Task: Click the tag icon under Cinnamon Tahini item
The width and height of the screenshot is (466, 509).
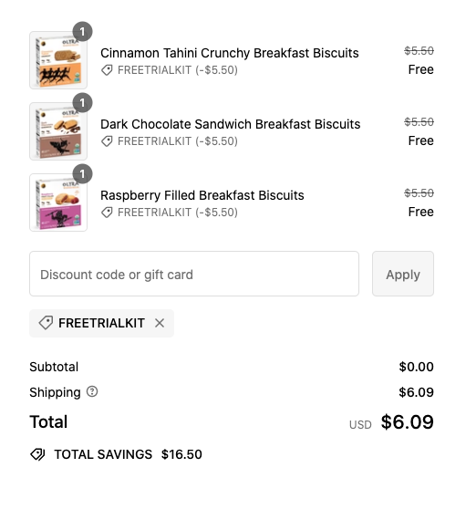Action: [x=107, y=70]
